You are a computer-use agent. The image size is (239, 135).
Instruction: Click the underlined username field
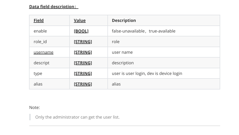[44, 52]
